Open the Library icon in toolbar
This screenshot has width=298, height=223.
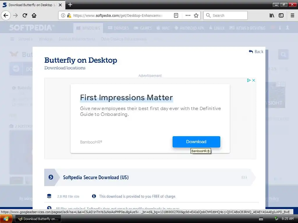pyautogui.click(x=272, y=15)
